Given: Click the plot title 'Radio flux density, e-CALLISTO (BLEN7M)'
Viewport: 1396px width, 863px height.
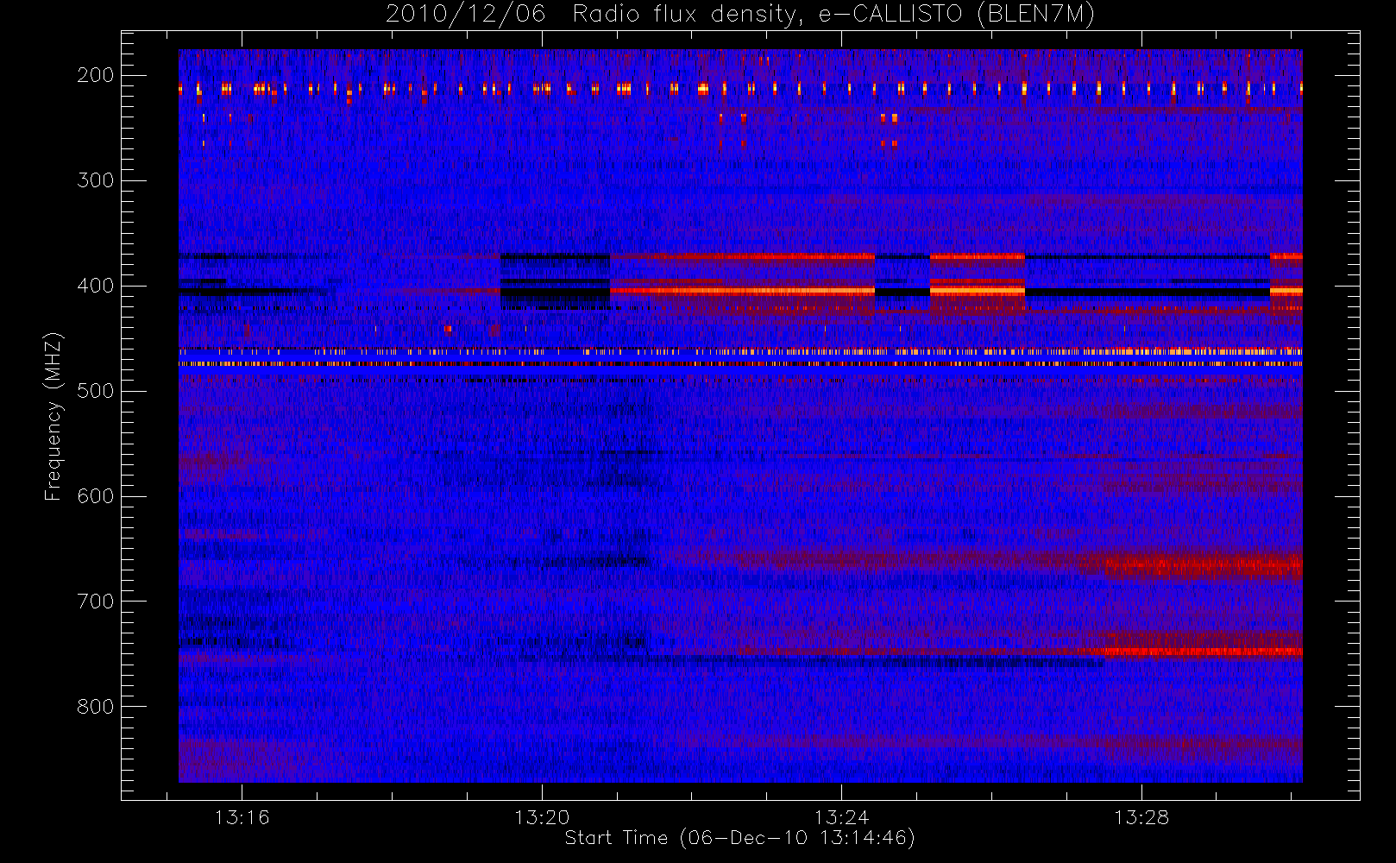Looking at the screenshot, I should click(834, 15).
